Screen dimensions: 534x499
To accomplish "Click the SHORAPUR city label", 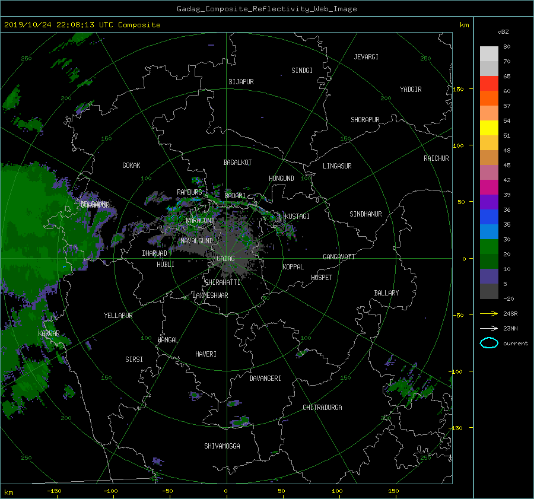I will 365,120.
